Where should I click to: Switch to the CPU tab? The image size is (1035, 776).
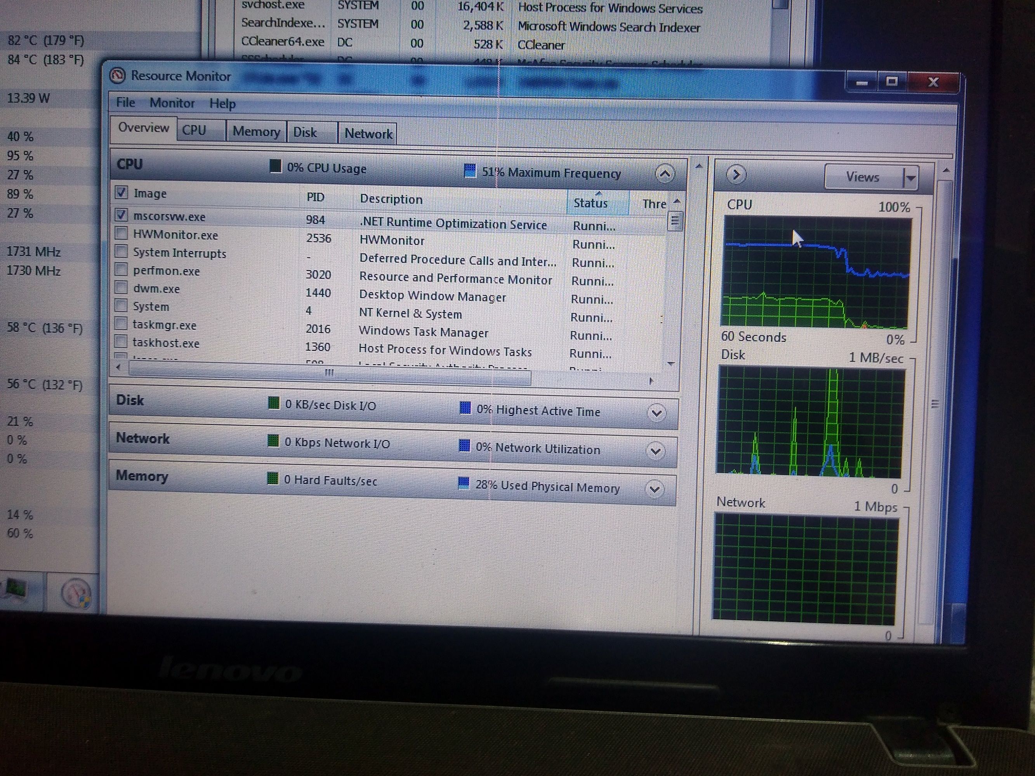pyautogui.click(x=201, y=130)
